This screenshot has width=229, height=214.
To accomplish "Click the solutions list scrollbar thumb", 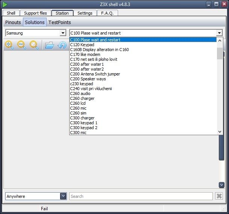I will [220, 53].
